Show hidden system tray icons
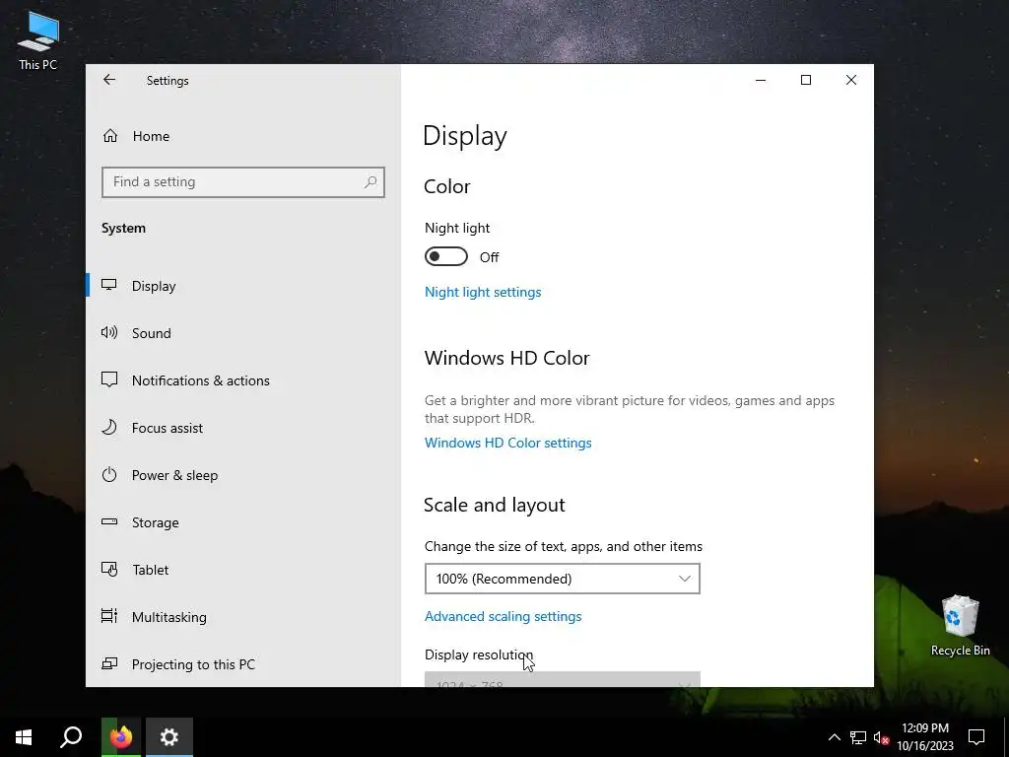The width and height of the screenshot is (1009, 757). click(834, 737)
